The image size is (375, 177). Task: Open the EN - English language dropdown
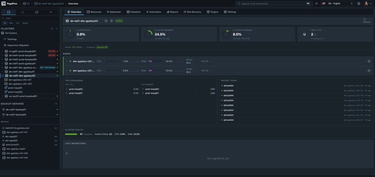pos(338,3)
